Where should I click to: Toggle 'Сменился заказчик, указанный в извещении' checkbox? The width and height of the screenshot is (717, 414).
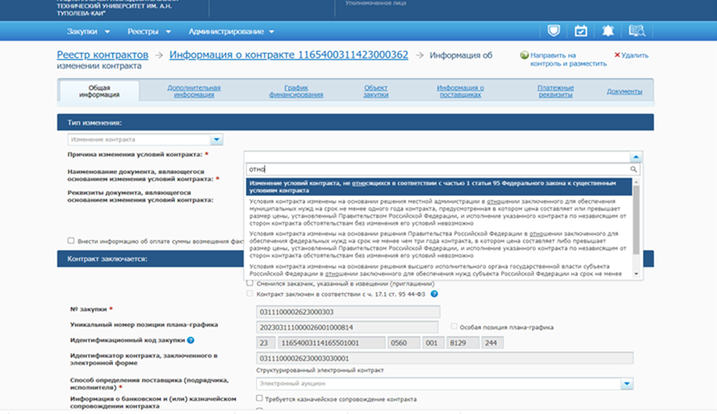[250, 284]
